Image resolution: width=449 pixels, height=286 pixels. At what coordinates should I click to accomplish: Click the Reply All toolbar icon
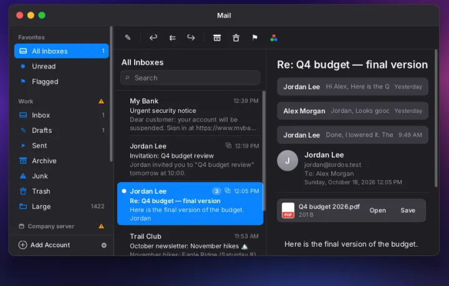tap(172, 37)
